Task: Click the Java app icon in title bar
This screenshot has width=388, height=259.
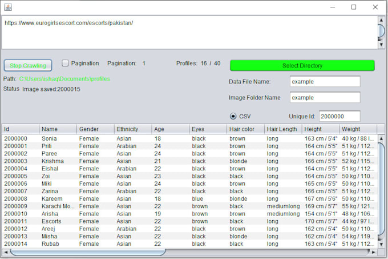Action: coord(7,7)
